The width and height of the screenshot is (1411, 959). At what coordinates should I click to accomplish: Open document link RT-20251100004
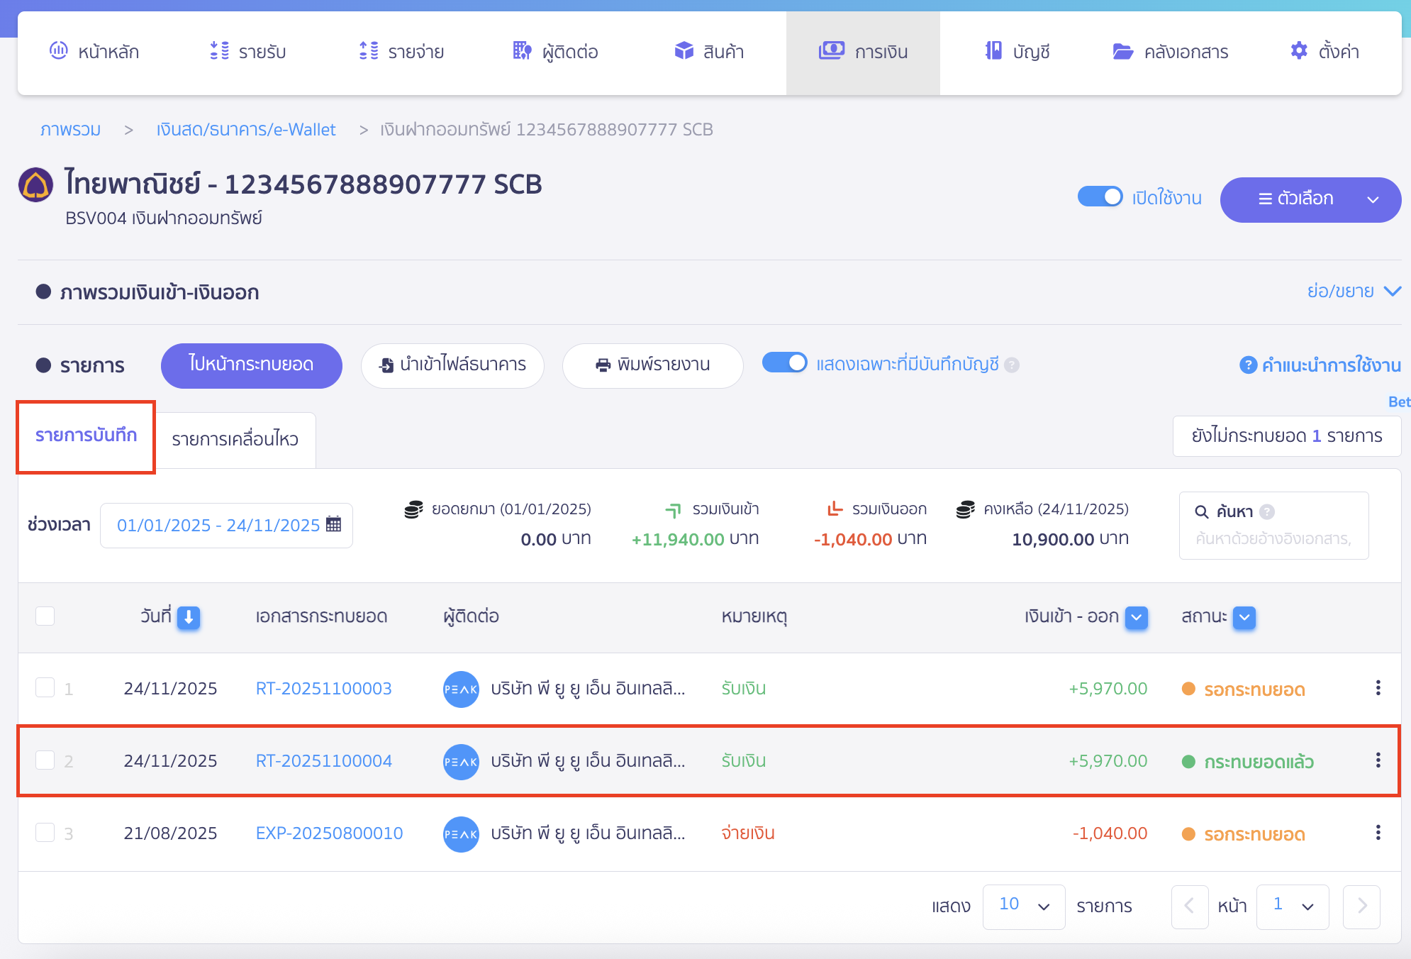click(x=323, y=761)
